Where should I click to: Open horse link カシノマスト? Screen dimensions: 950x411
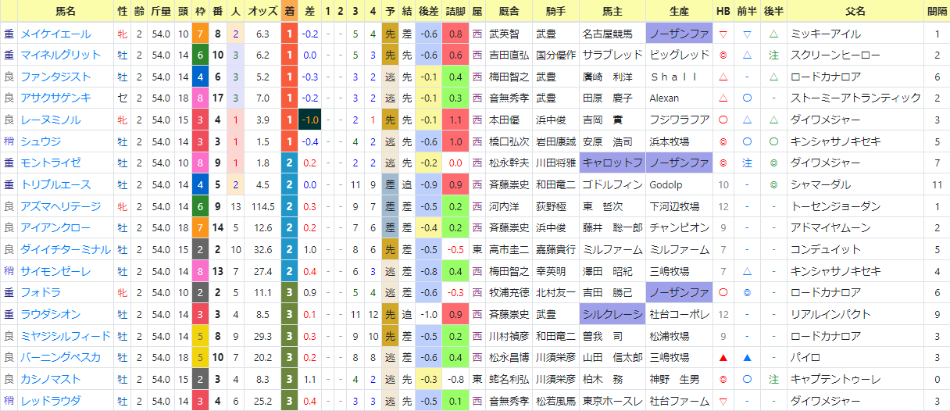51,377
